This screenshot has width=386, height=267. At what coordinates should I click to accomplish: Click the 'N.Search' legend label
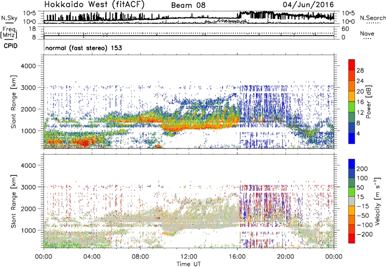point(372,18)
